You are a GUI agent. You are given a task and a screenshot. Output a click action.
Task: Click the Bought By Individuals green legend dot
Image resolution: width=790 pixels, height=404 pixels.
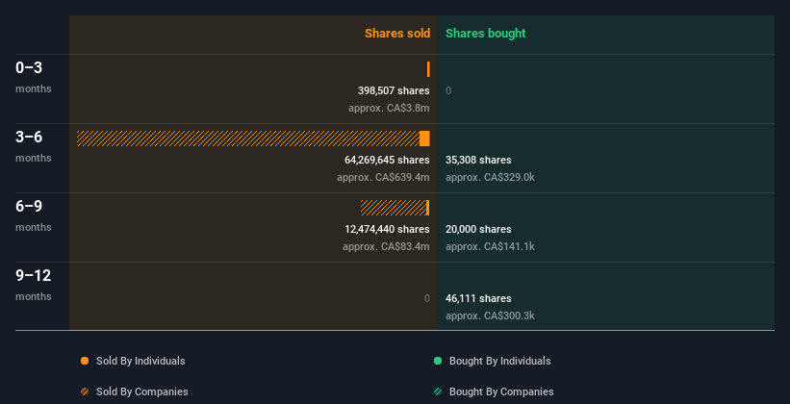pos(438,361)
